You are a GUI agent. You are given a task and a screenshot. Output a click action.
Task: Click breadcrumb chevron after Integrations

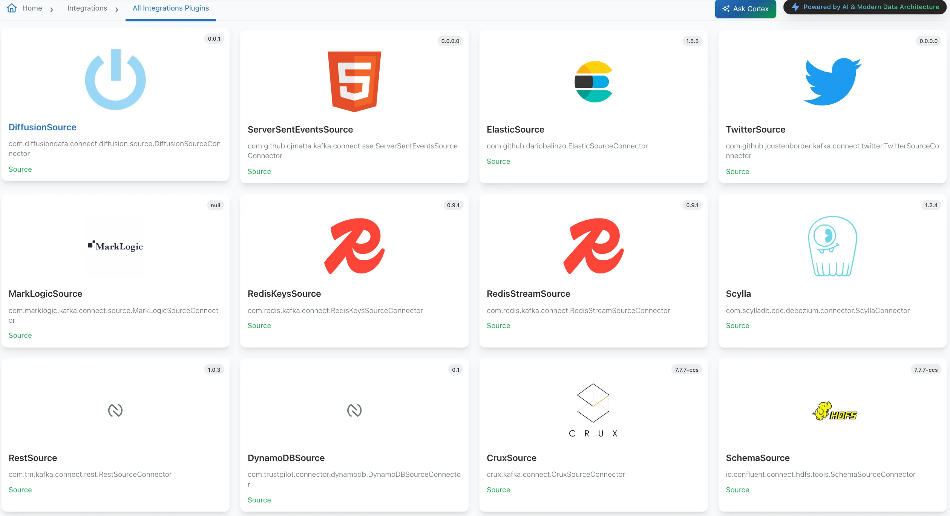click(x=117, y=9)
